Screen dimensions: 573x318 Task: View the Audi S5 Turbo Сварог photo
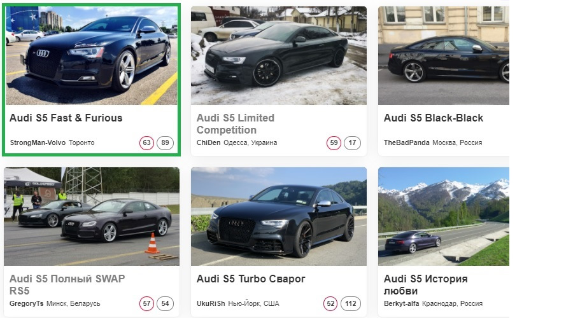(x=278, y=216)
